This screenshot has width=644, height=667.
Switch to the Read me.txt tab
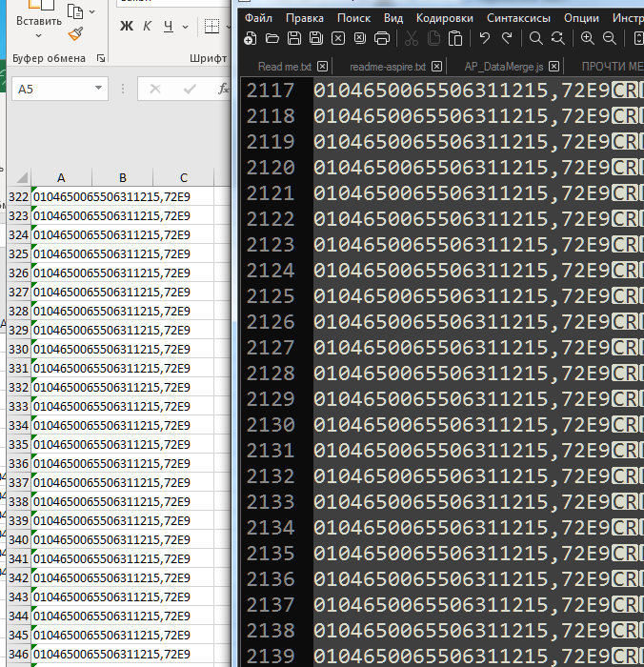[285, 67]
